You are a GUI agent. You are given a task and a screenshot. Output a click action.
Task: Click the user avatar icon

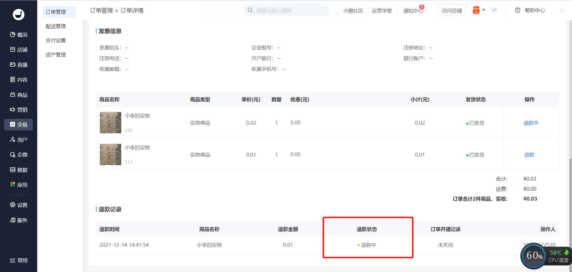click(x=476, y=10)
